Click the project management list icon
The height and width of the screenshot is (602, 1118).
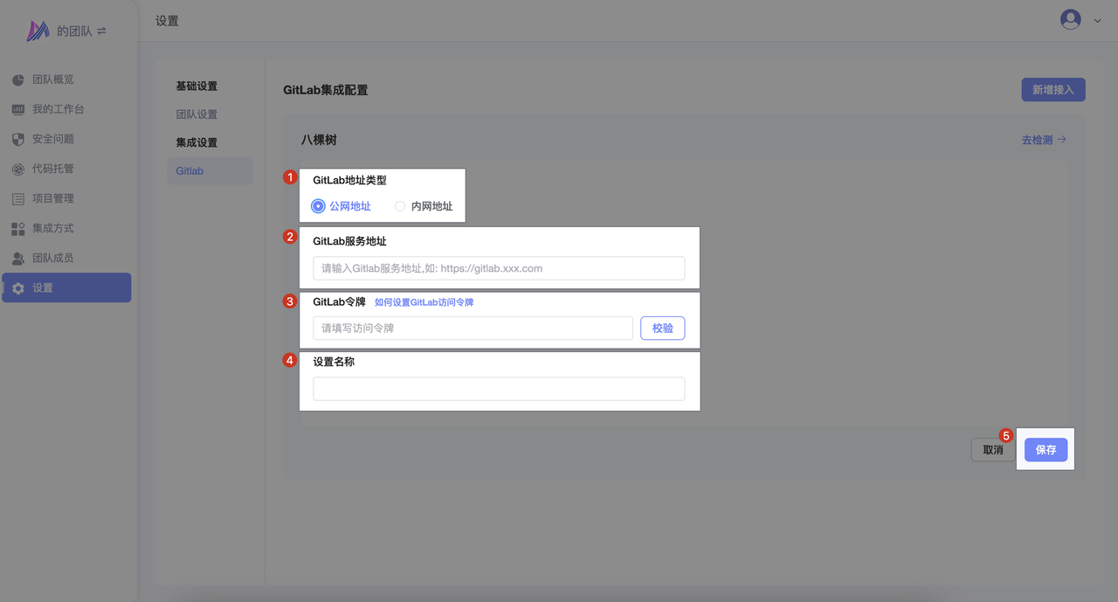18,199
